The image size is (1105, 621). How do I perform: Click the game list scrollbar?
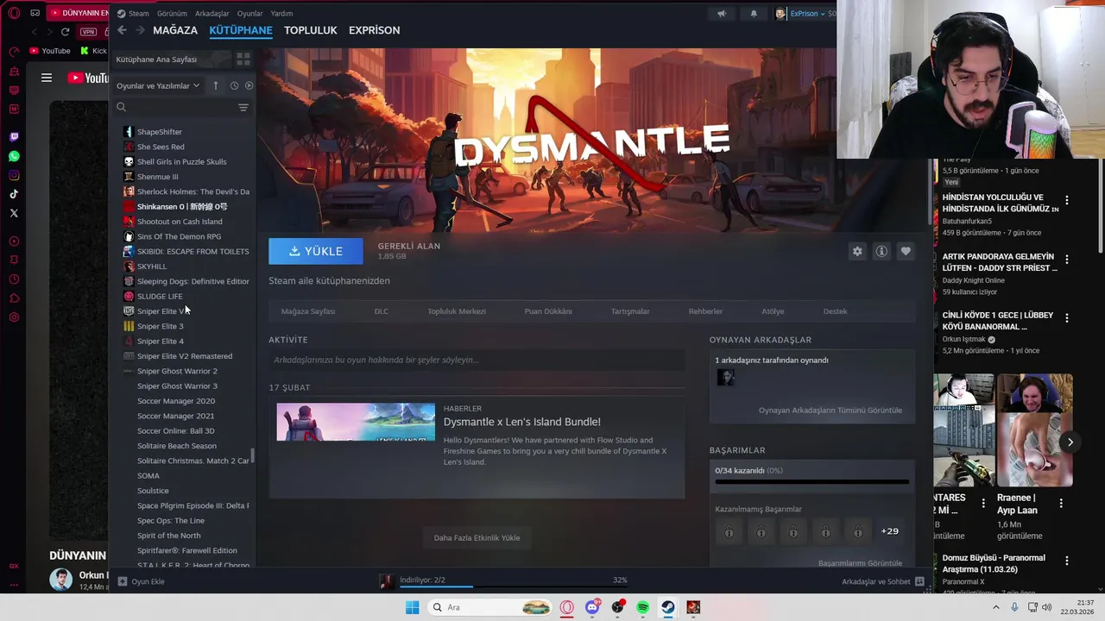[252, 455]
